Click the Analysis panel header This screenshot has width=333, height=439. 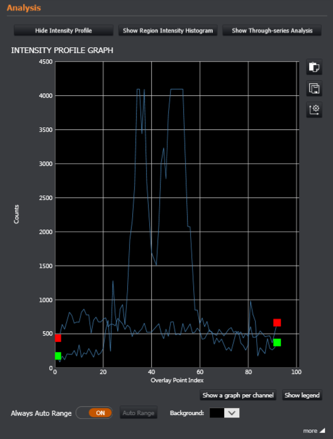point(24,8)
